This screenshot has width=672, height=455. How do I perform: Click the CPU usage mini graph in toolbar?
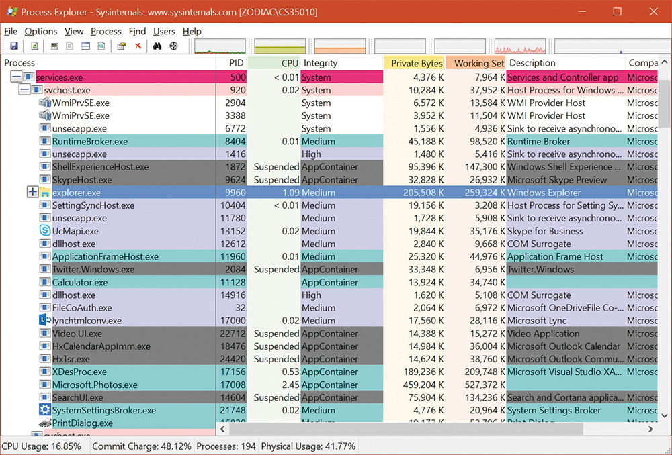point(220,46)
